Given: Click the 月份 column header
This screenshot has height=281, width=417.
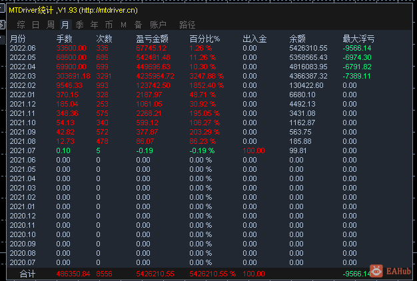Looking at the screenshot, I should 17,39.
